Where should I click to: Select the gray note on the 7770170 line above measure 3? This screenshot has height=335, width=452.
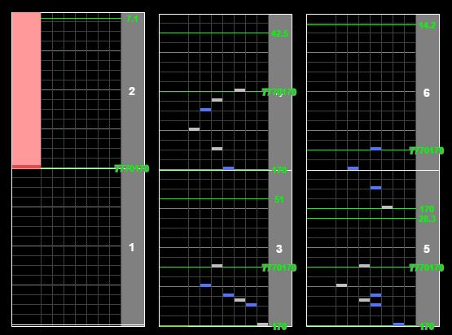click(239, 90)
